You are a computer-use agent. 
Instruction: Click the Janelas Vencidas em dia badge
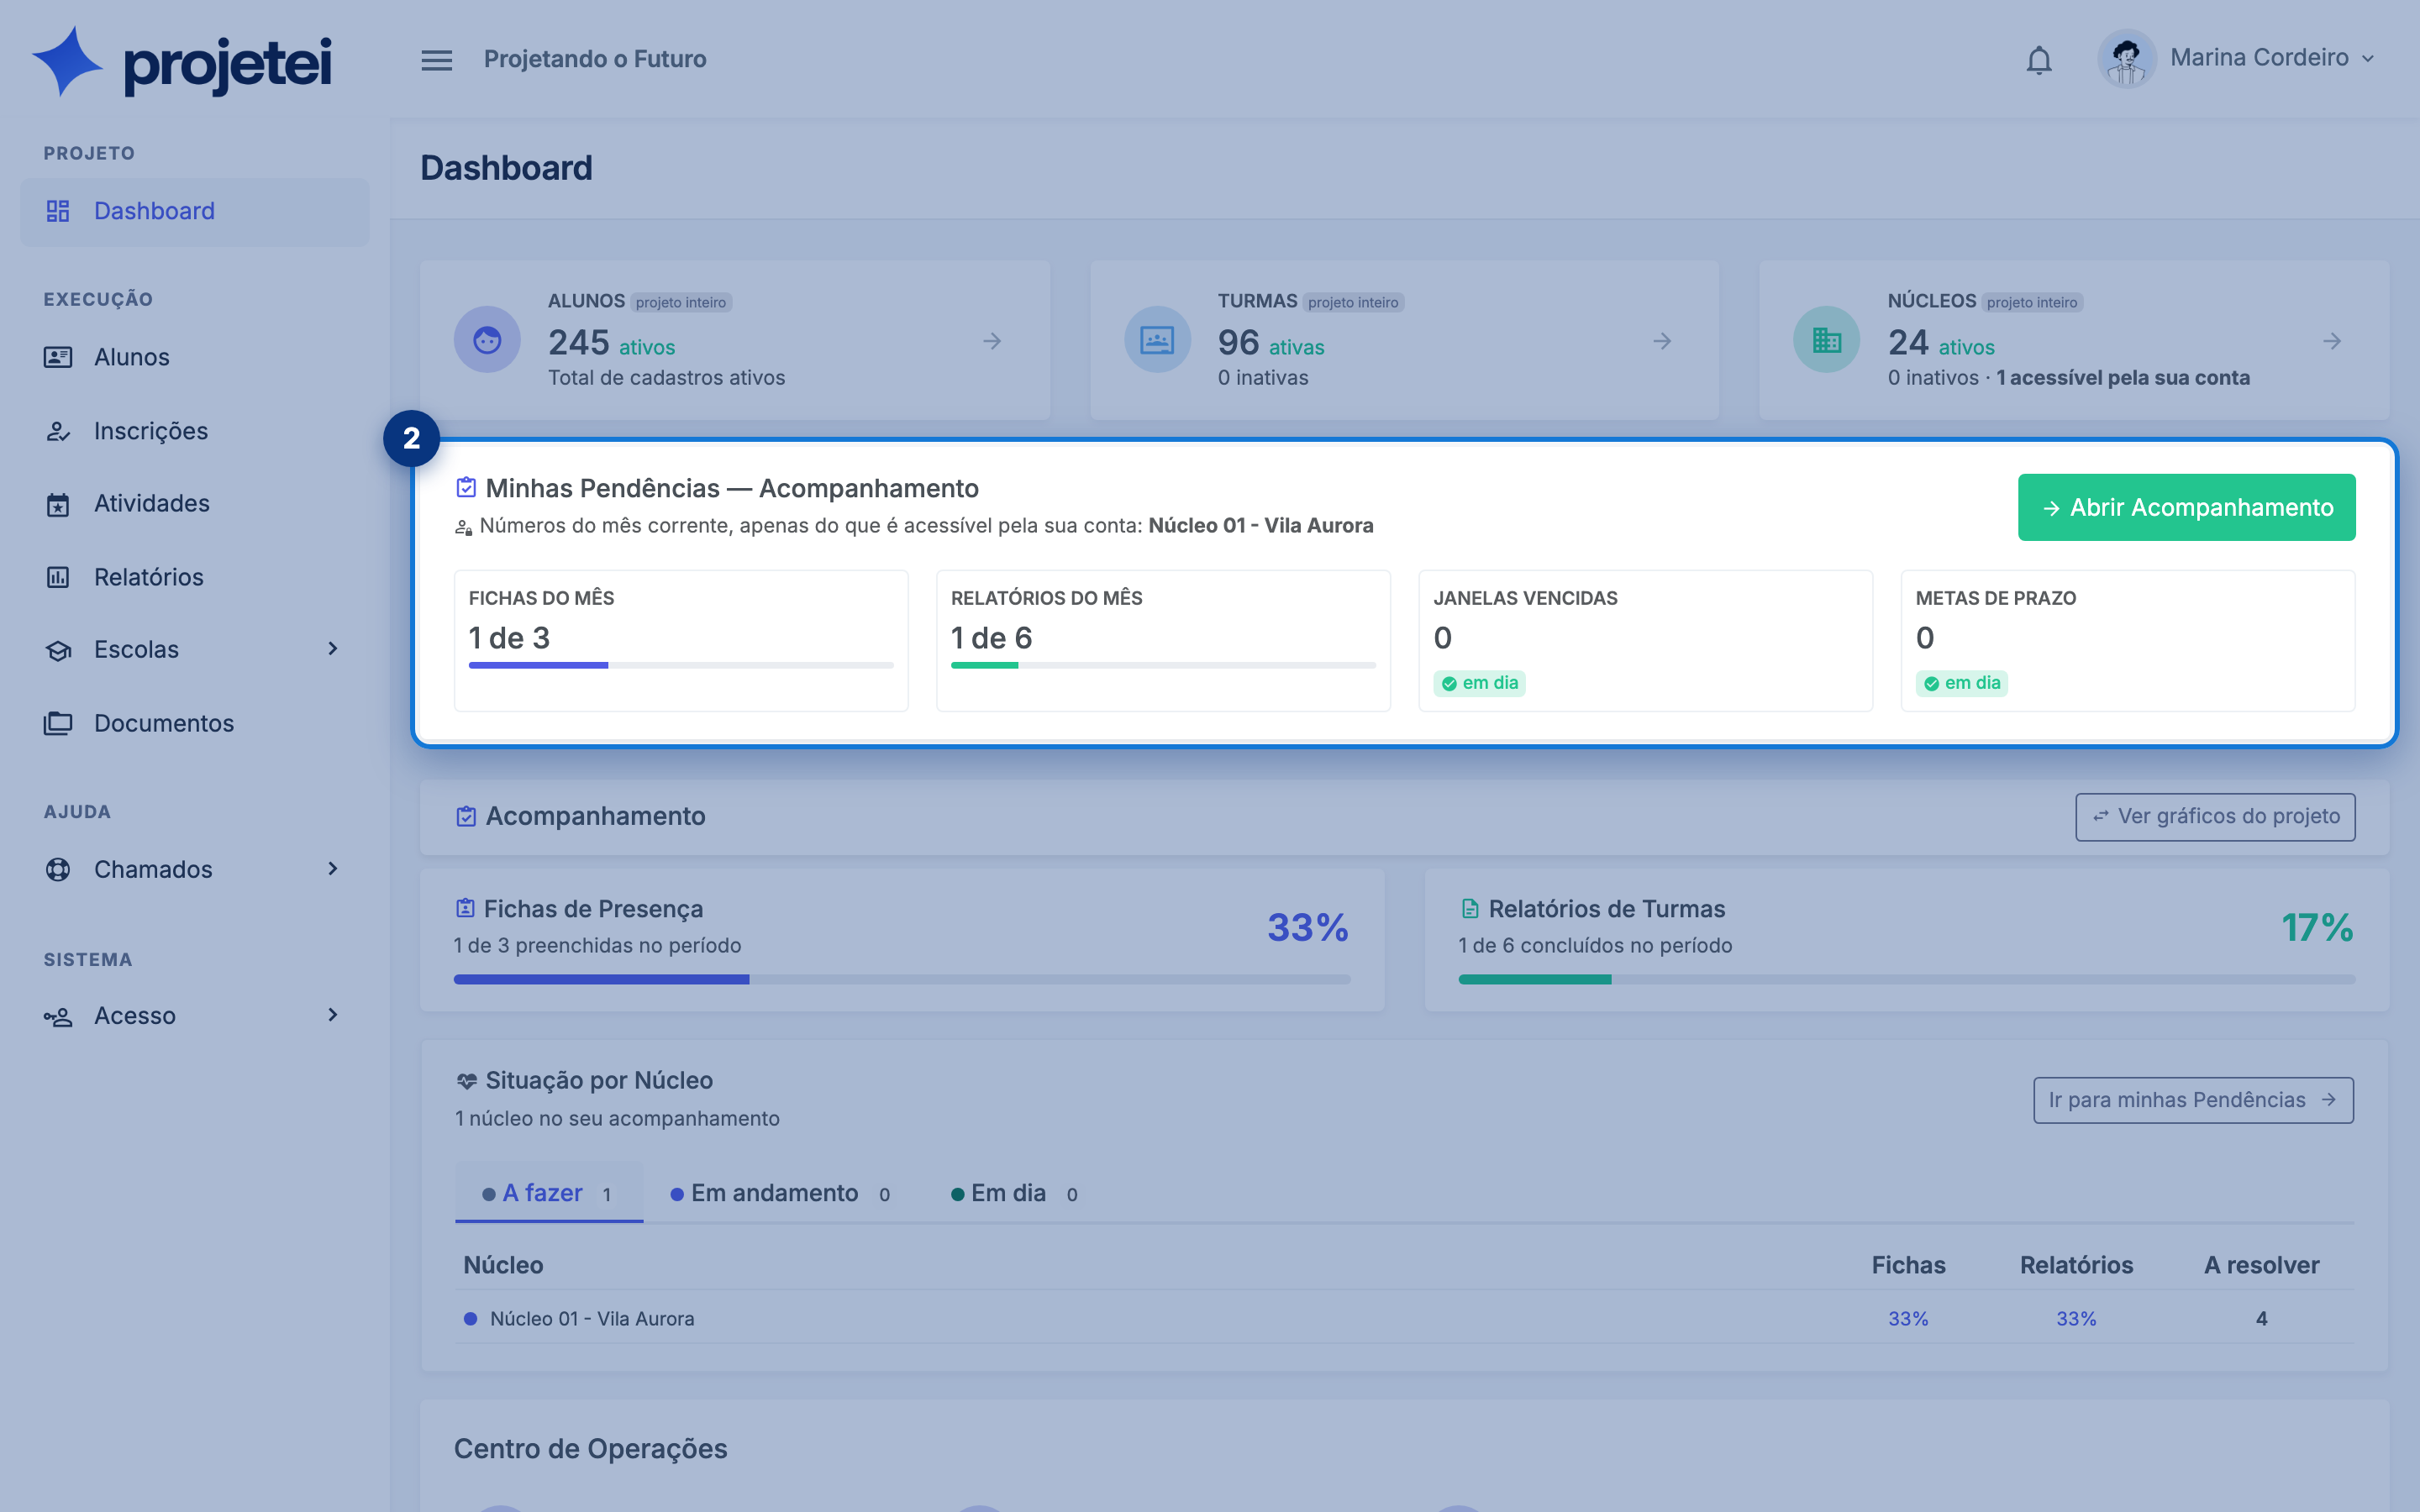(1480, 683)
